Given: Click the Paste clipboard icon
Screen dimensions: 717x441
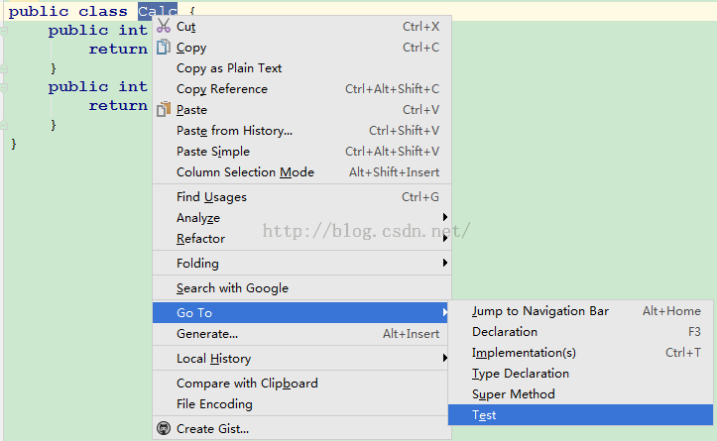Looking at the screenshot, I should 164,110.
